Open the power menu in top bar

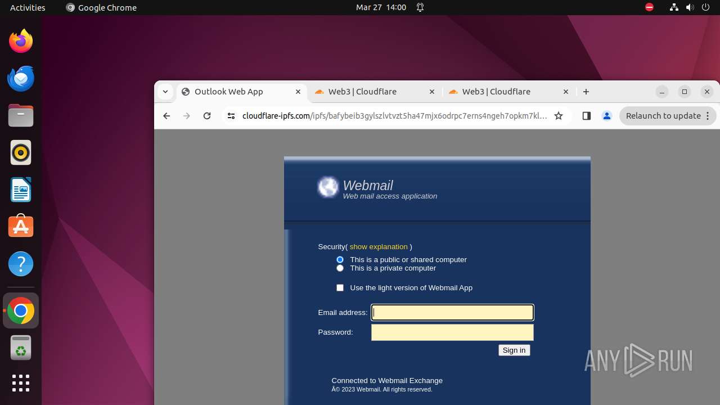[705, 7]
